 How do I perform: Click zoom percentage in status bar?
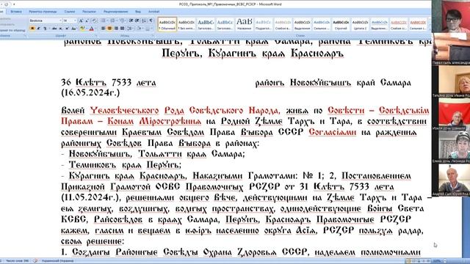[437, 261]
